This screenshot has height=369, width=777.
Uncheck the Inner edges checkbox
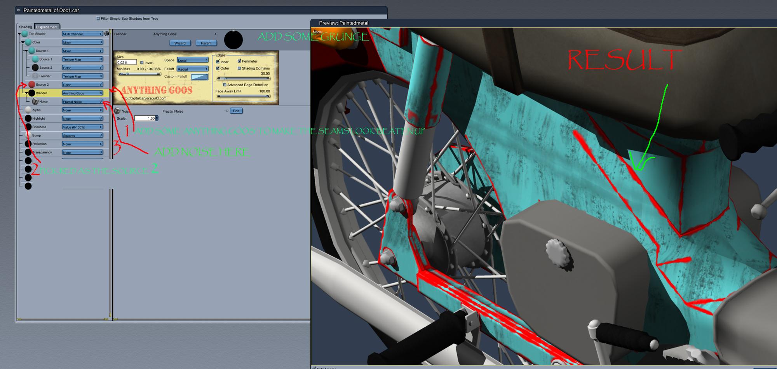click(218, 62)
